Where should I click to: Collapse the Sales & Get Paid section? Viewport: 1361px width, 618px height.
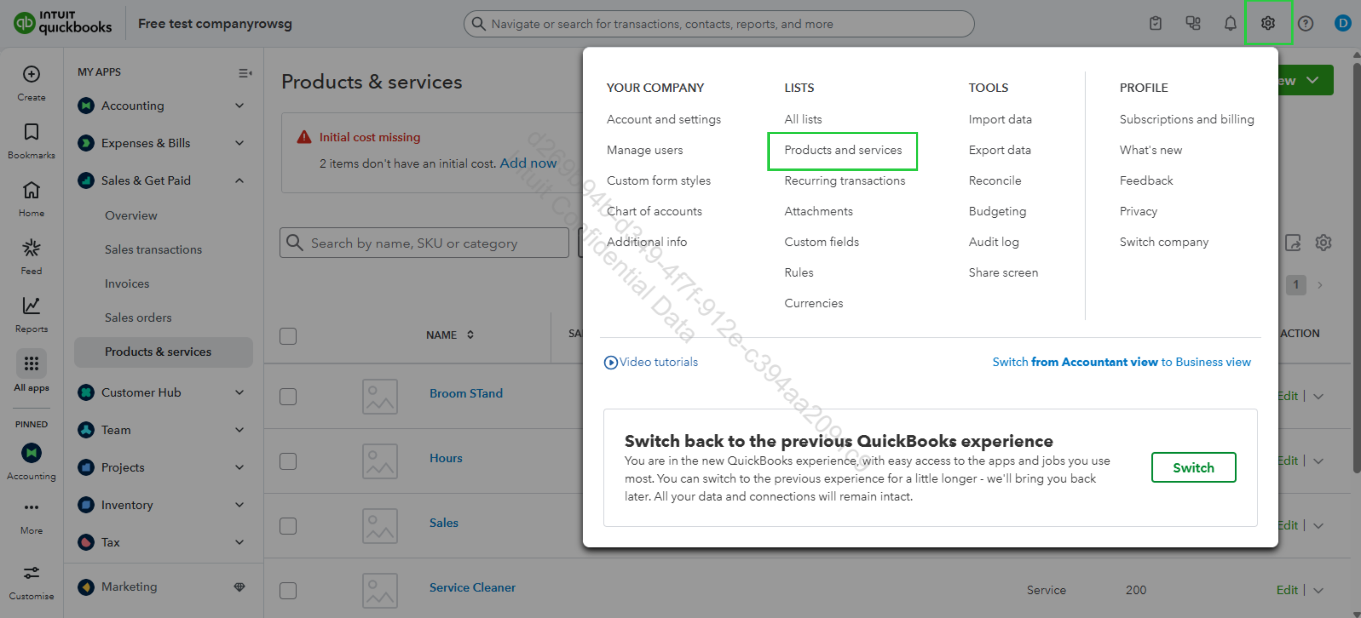(x=239, y=180)
